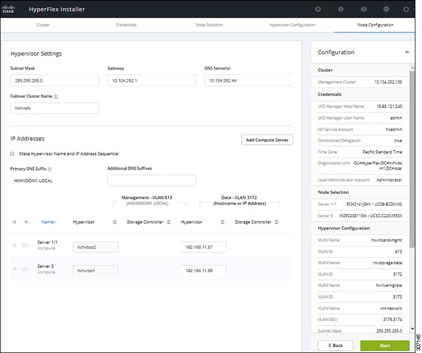This screenshot has height=353, width=422.
Task: Sort table by Name column
Action: pos(49,222)
